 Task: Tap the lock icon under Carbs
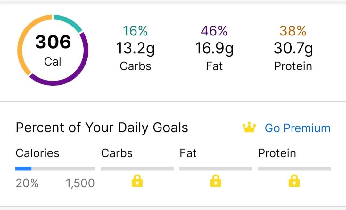click(137, 181)
